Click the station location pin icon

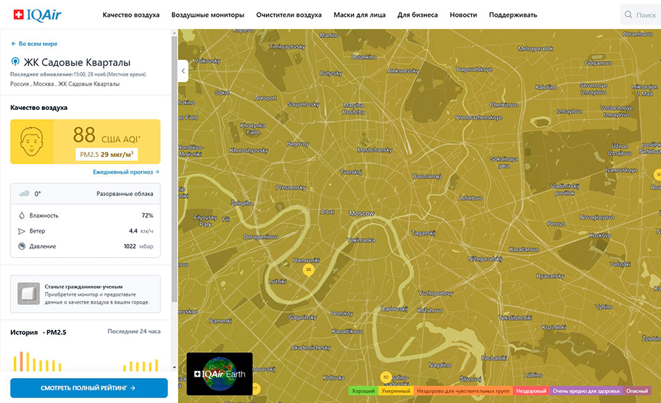tap(15, 63)
